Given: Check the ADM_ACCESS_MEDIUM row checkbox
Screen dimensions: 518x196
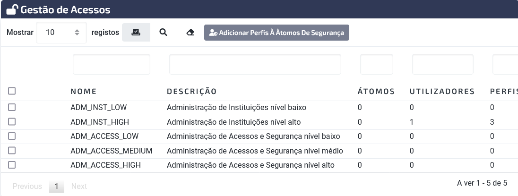Looking at the screenshot, I should pyautogui.click(x=12, y=151).
